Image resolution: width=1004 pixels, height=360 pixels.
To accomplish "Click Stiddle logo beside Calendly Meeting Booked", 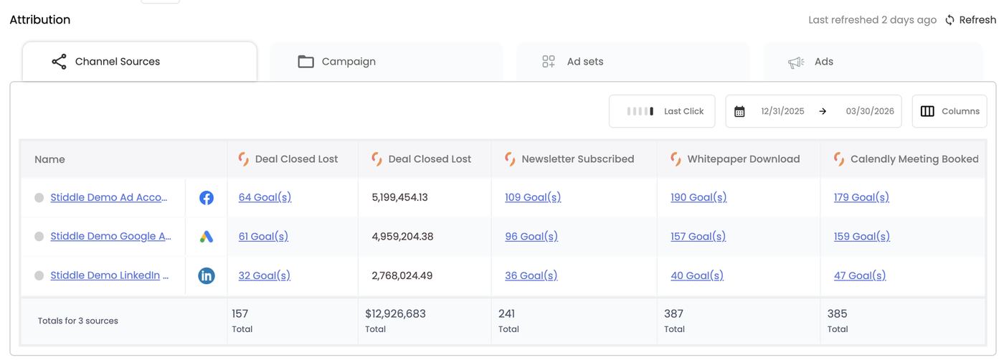I will (839, 159).
